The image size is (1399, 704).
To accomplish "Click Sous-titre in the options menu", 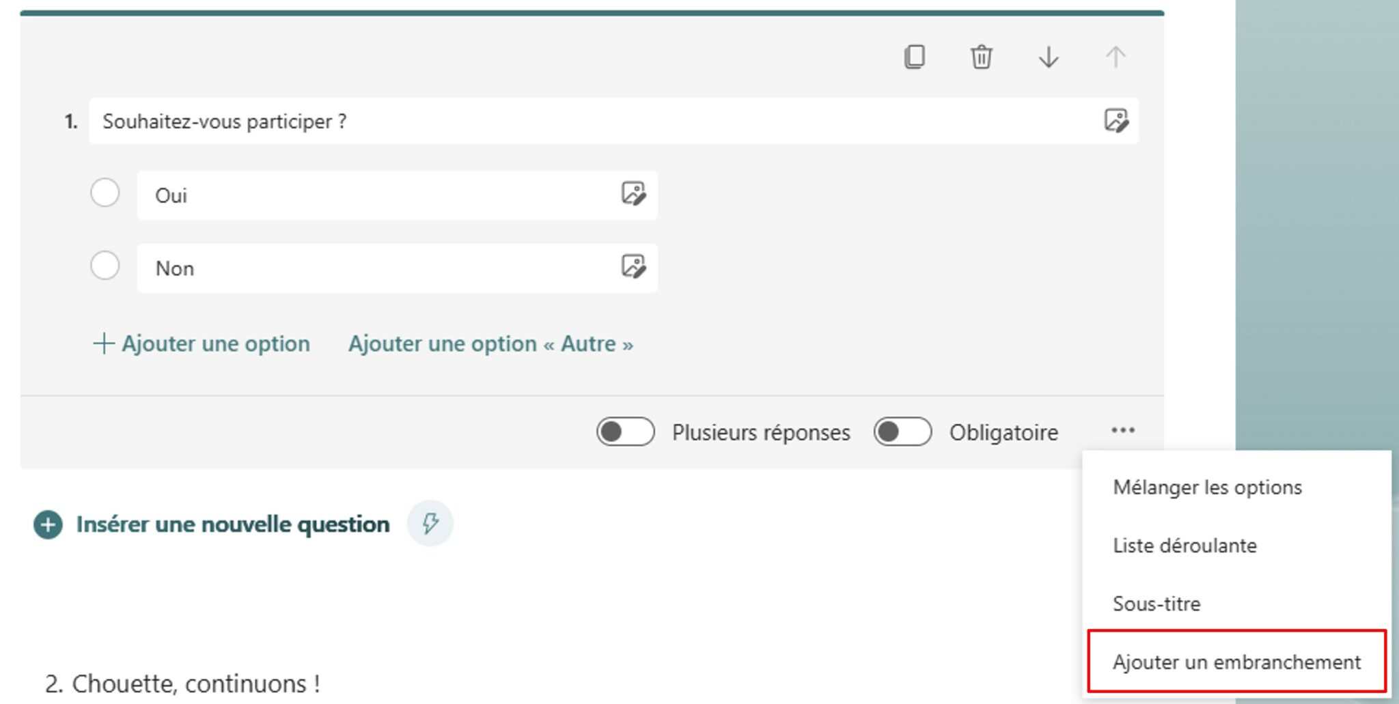I will pos(1157,604).
